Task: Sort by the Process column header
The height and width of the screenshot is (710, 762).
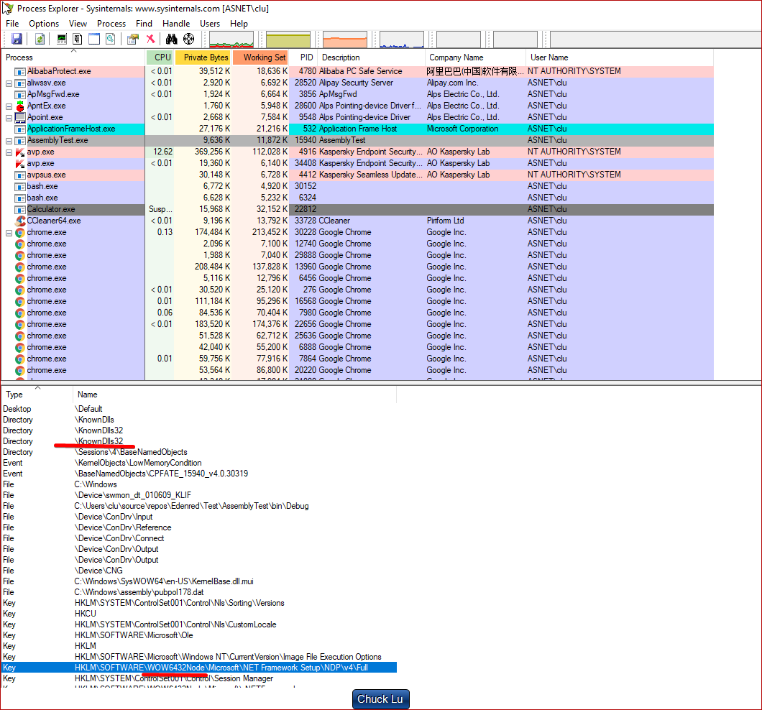Action: [73, 57]
